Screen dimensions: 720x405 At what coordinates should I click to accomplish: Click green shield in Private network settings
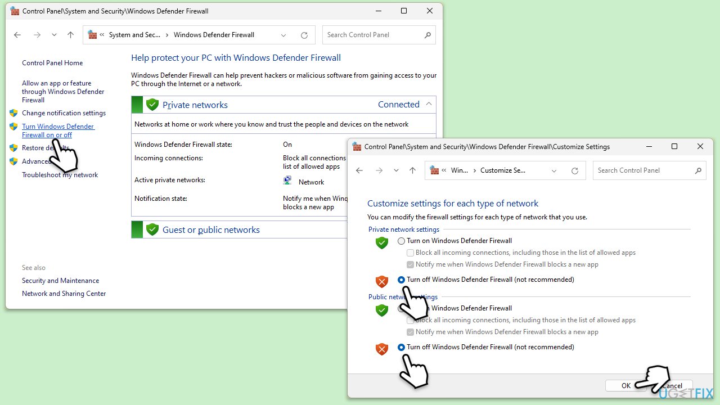pyautogui.click(x=382, y=242)
